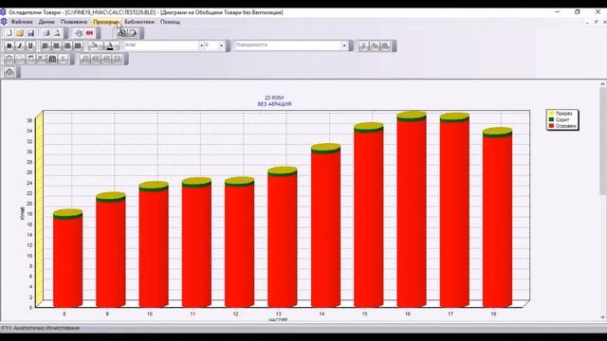Toggle italic formatting
Image resolution: width=607 pixels, height=341 pixels.
[20, 46]
